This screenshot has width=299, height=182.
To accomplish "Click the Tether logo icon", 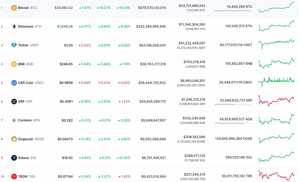I will (x=14, y=45).
